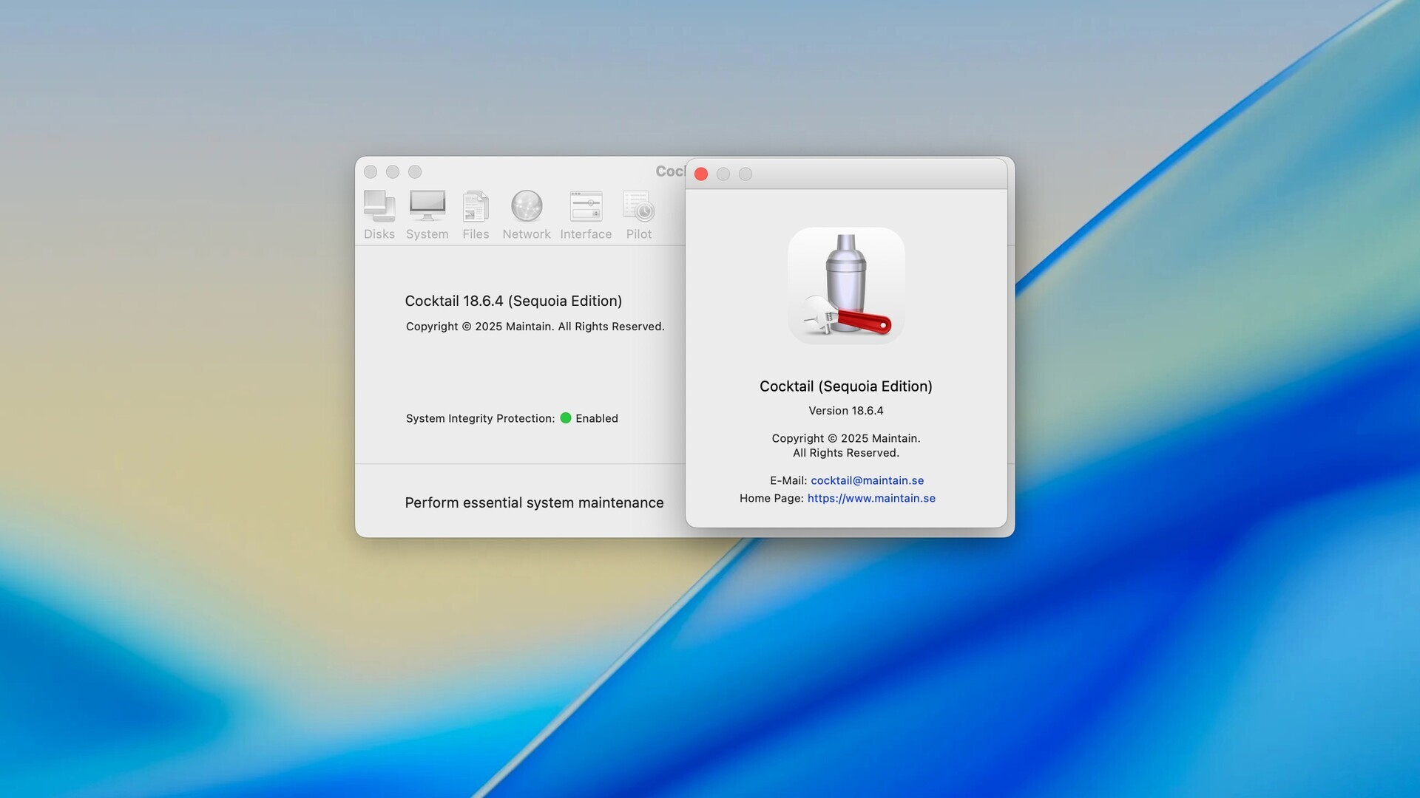Image resolution: width=1420 pixels, height=798 pixels.
Task: Open the https://www.maintain.se home page link
Action: pos(871,498)
